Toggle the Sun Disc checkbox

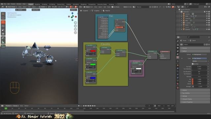[193, 64]
